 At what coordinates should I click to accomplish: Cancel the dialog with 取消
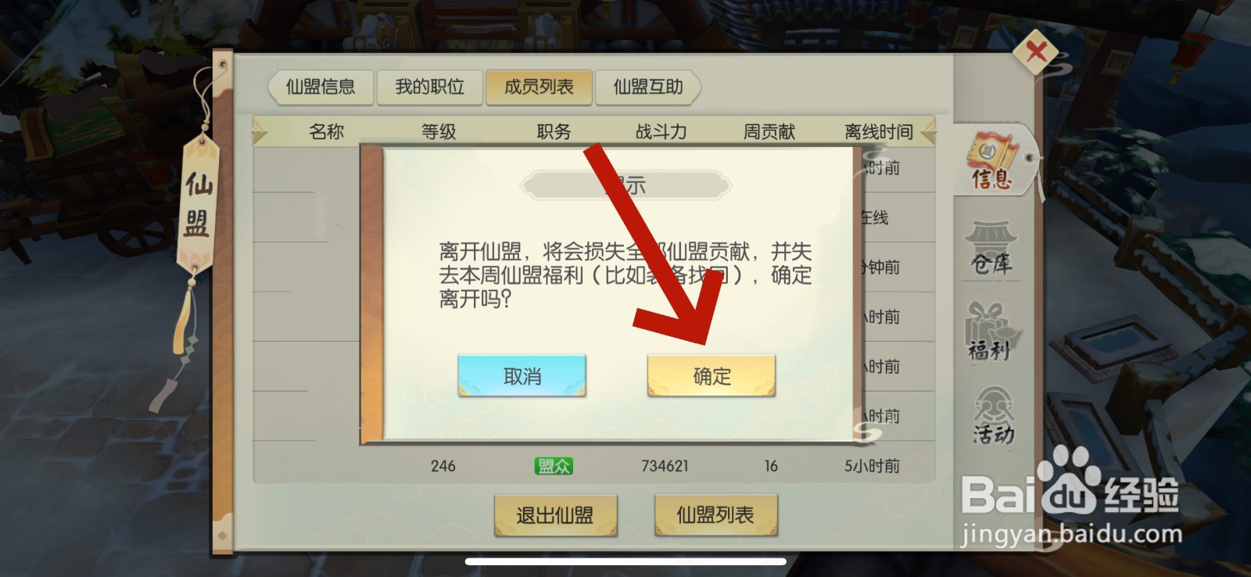click(522, 376)
